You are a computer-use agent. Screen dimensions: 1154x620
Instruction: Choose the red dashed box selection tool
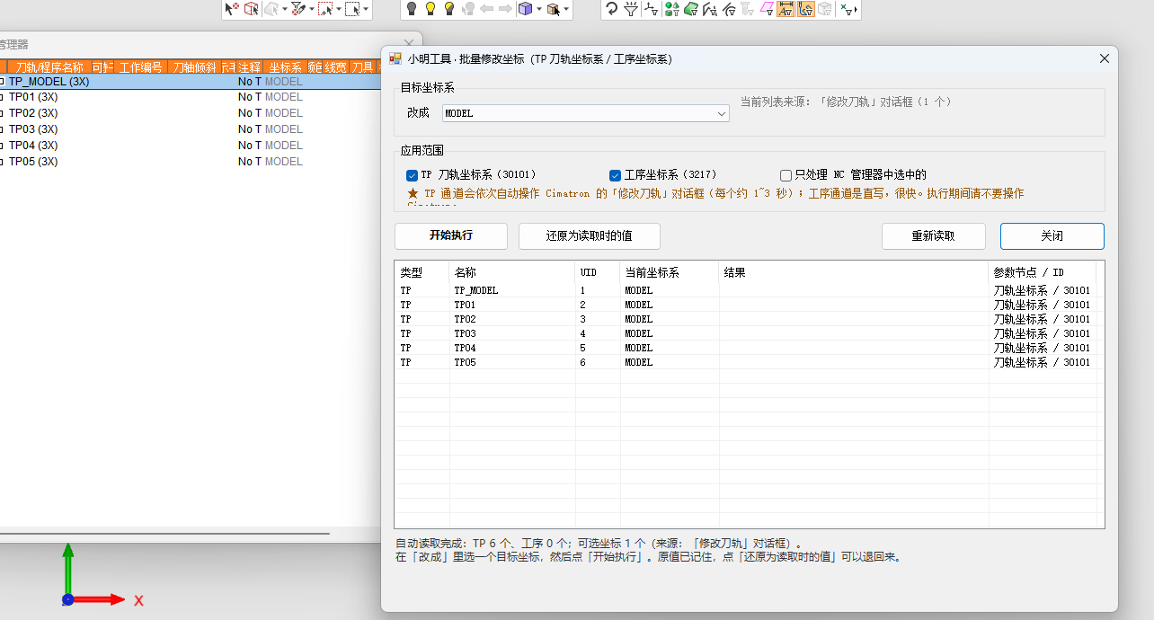pos(325,9)
